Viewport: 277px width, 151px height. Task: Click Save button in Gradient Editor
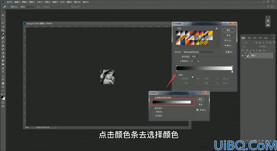[228, 45]
